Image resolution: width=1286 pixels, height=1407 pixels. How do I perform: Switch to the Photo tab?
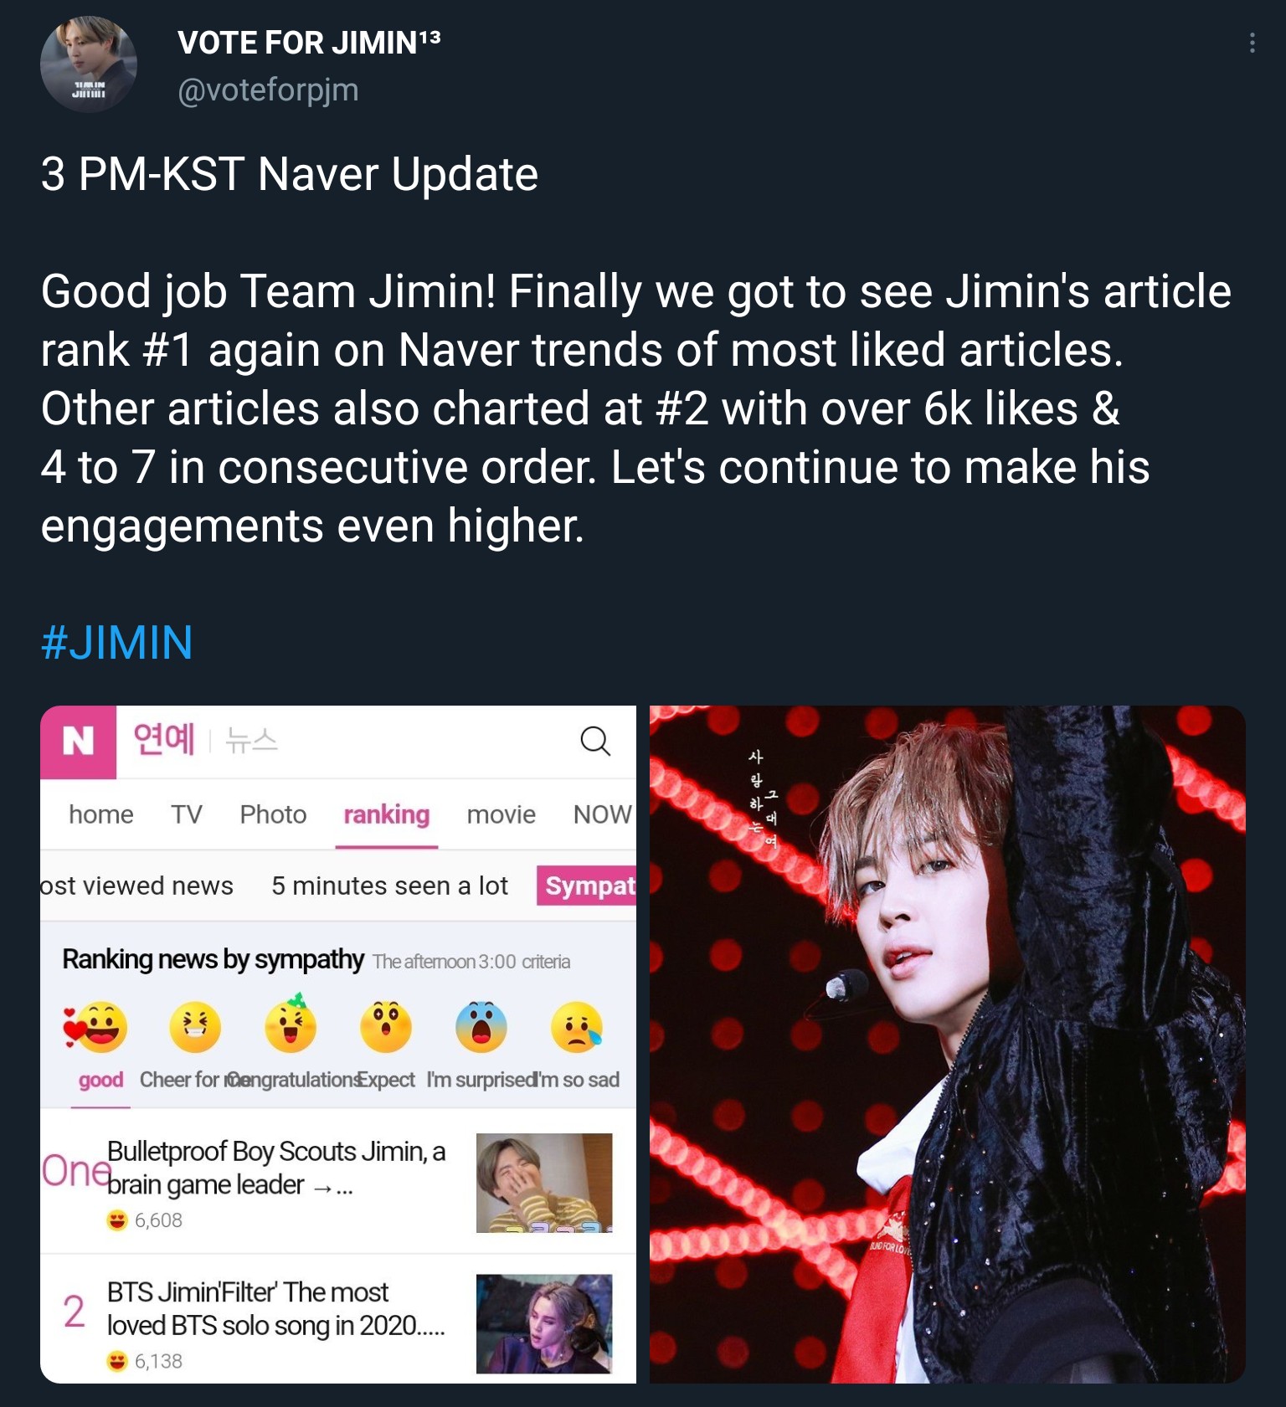point(273,814)
